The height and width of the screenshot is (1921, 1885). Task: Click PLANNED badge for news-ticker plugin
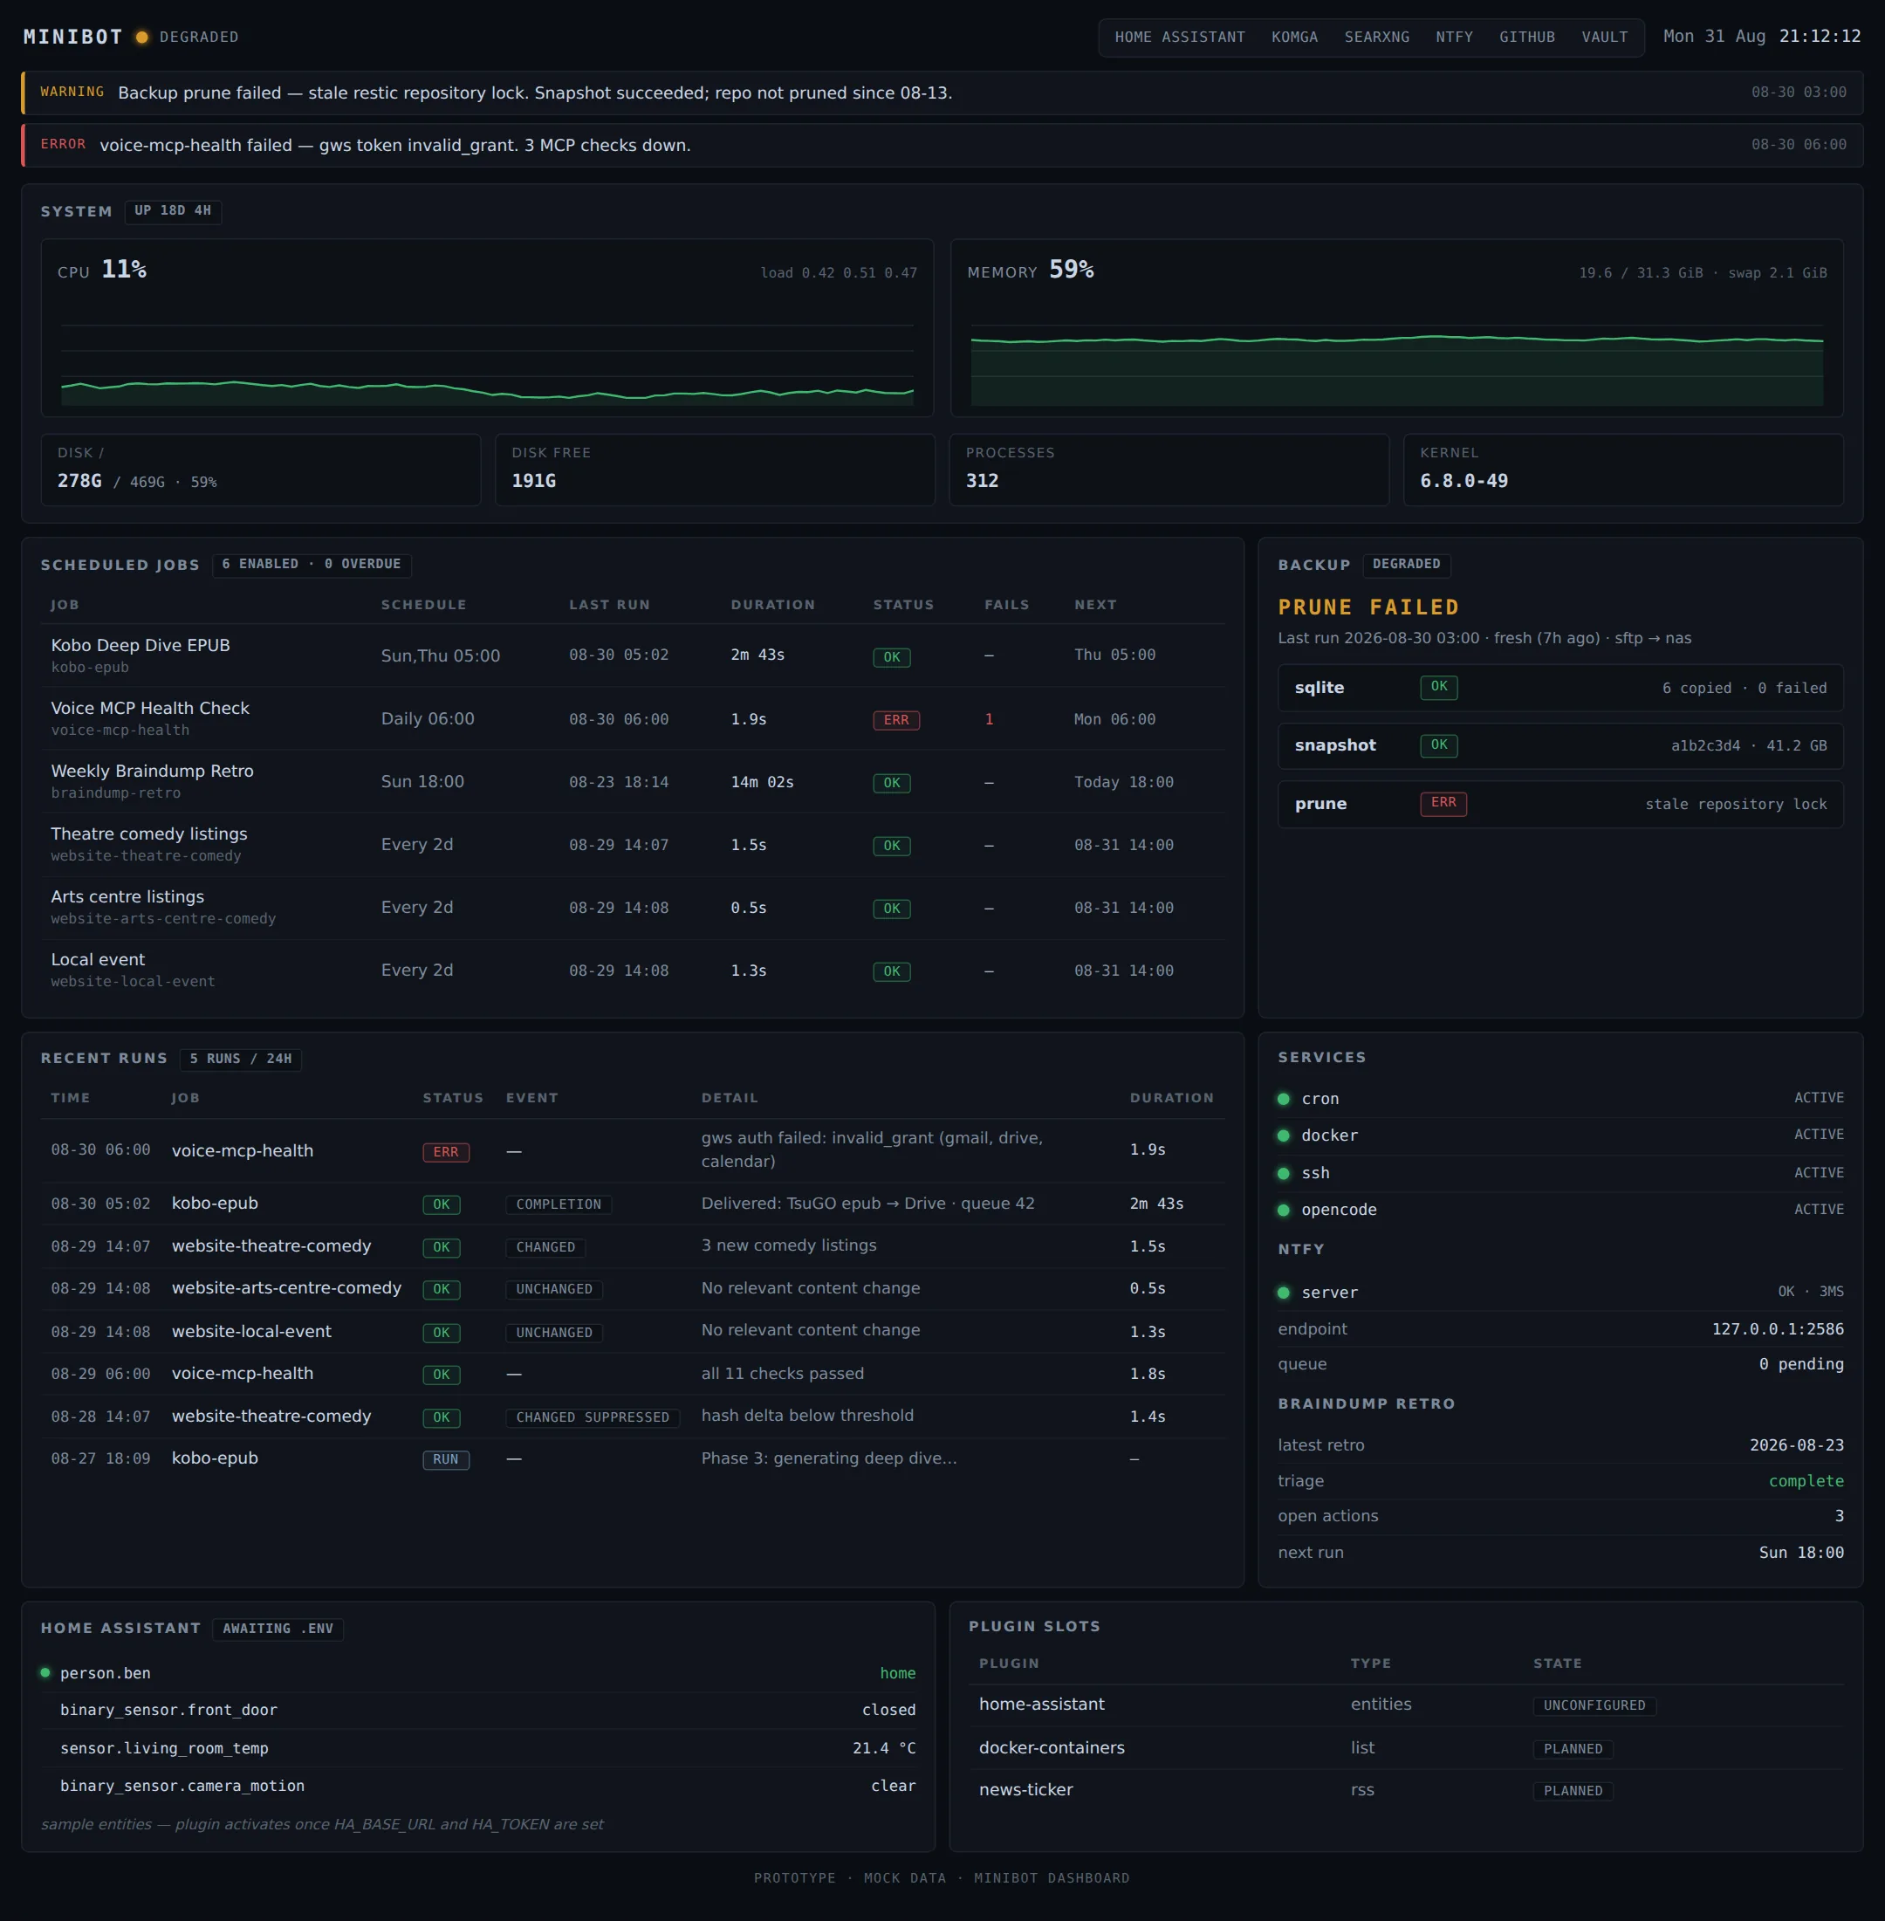(1573, 1790)
